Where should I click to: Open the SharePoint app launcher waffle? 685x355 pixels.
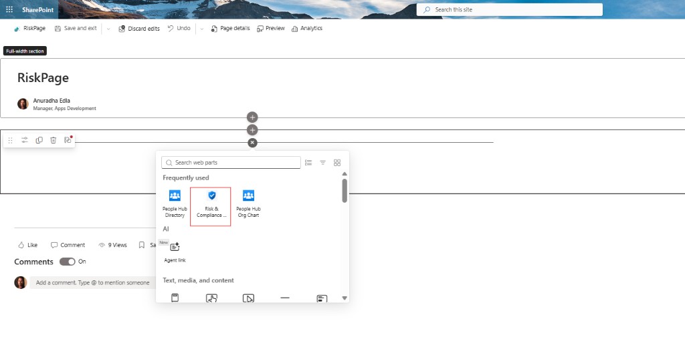pos(9,9)
